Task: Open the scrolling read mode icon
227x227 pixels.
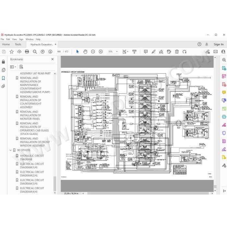Action: (x=134, y=52)
